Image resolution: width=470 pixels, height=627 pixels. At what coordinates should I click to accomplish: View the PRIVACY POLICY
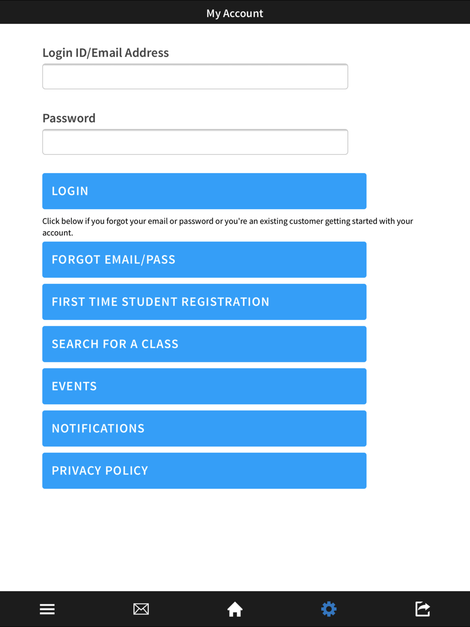pyautogui.click(x=204, y=470)
